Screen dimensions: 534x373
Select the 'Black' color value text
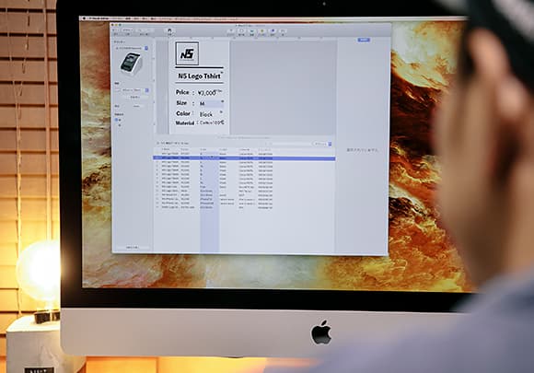click(x=206, y=114)
